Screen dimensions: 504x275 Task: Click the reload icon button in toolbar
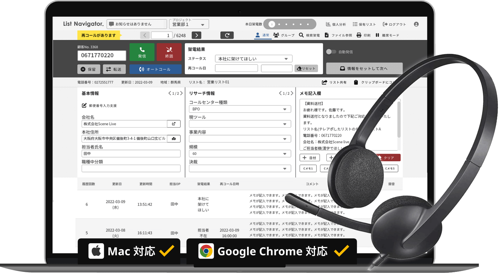pyautogui.click(x=227, y=35)
